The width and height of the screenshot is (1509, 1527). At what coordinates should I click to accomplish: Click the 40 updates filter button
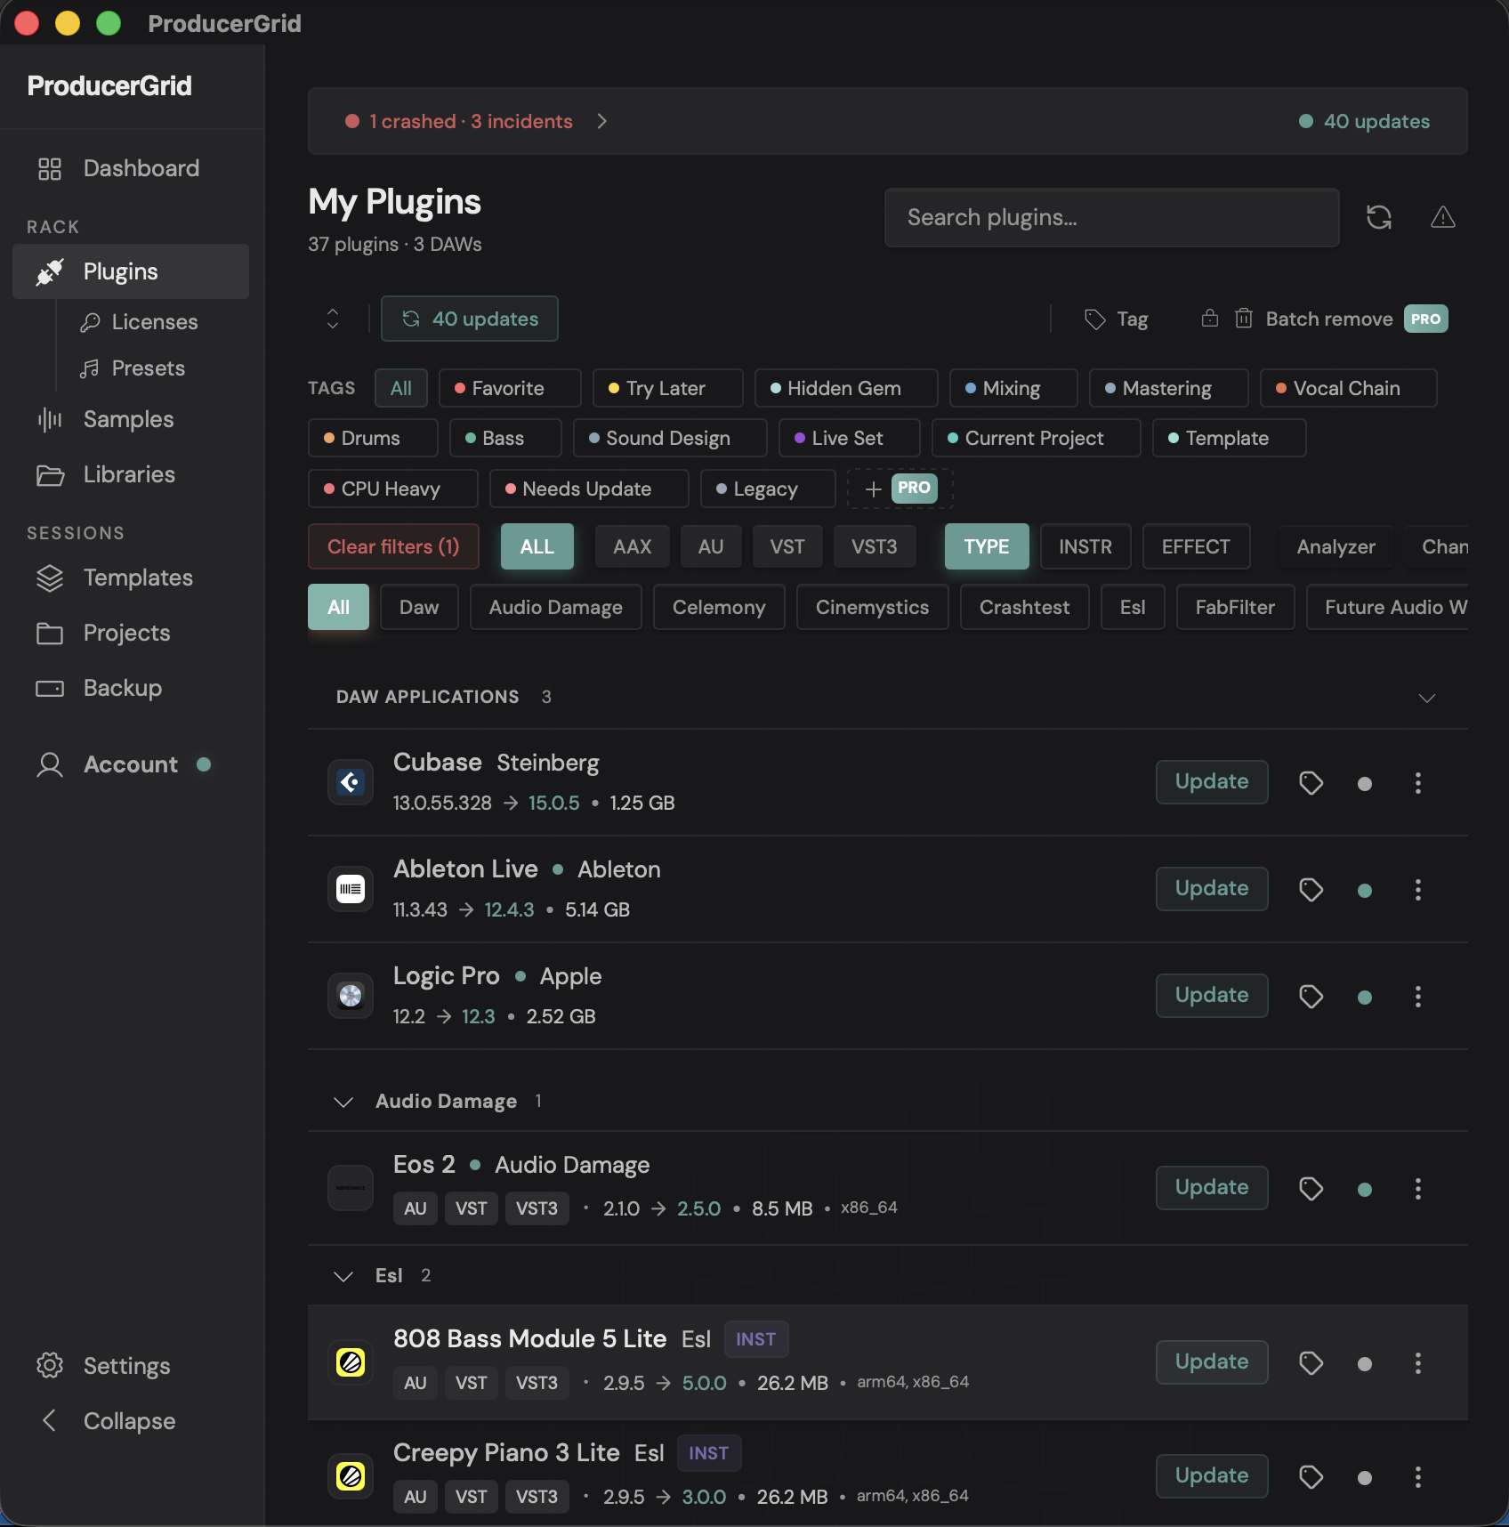click(x=470, y=319)
